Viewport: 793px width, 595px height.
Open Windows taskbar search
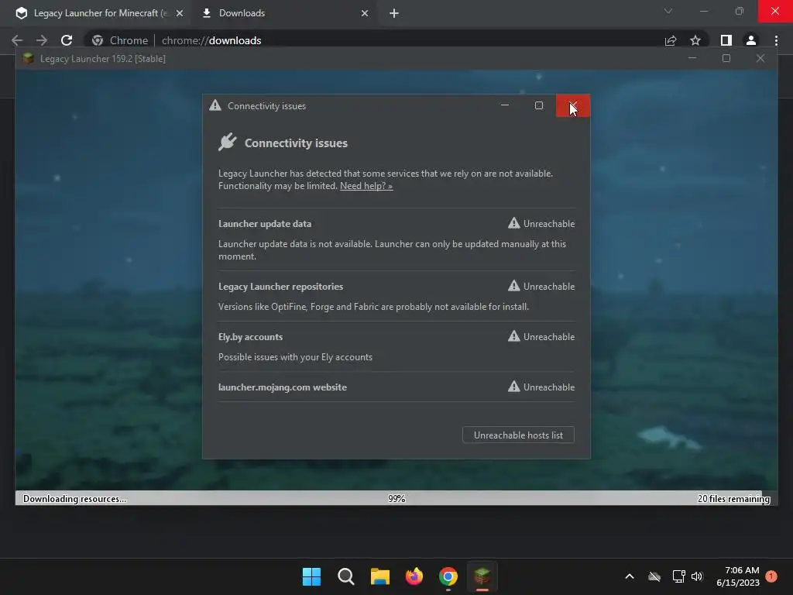[346, 576]
